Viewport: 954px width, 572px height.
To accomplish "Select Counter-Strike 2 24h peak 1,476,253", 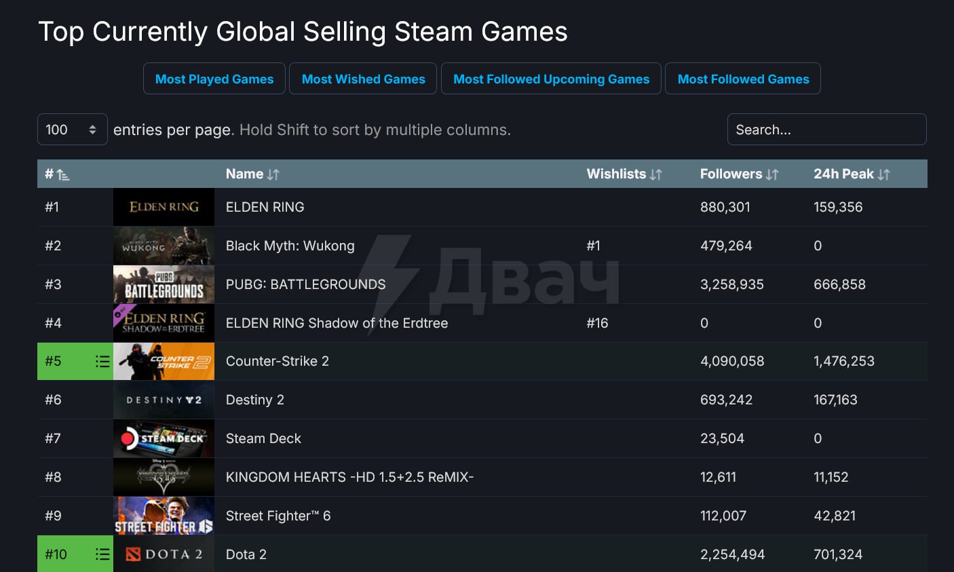I will 844,362.
